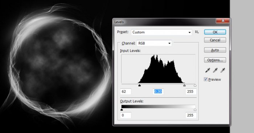Select the white point eyedropper
This screenshot has height=133, width=254.
[x=223, y=70]
